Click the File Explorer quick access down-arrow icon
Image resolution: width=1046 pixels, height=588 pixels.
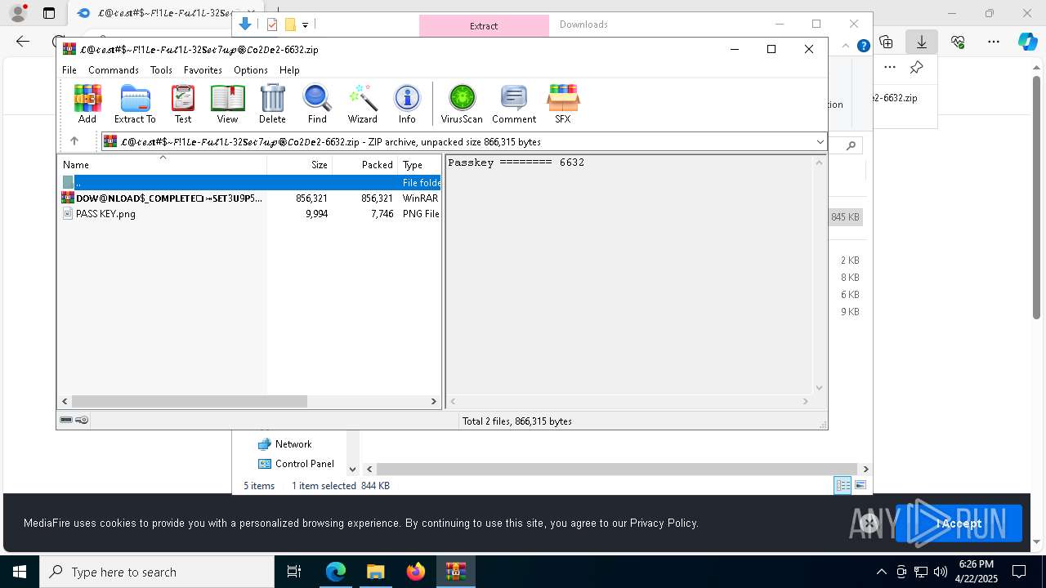(244, 24)
